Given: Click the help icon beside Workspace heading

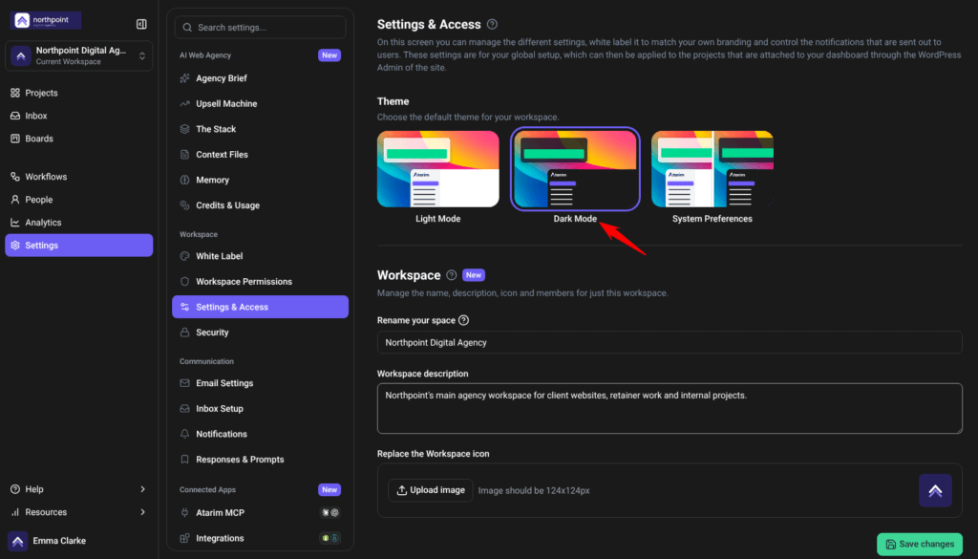Looking at the screenshot, I should coord(452,275).
